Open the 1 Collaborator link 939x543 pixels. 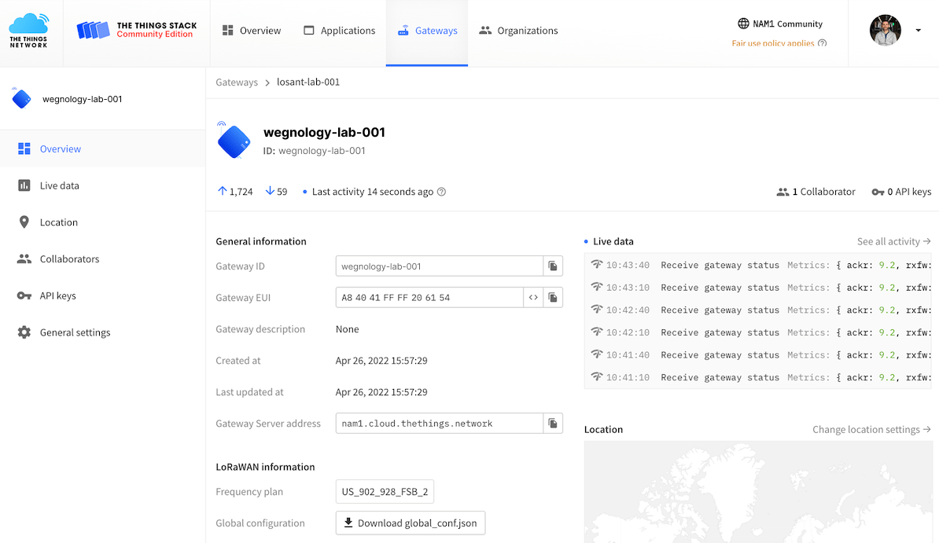pyautogui.click(x=816, y=192)
